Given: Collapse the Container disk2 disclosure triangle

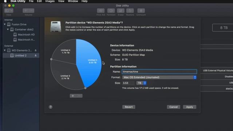Looking at the screenshot, I should (8, 29).
